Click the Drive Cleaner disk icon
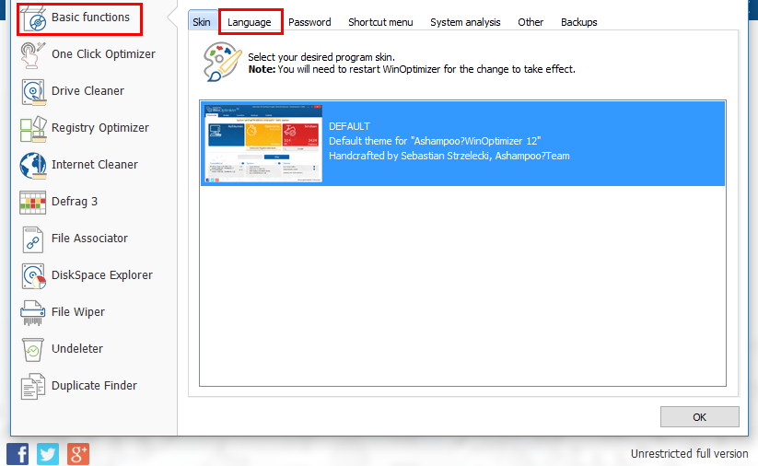The height and width of the screenshot is (466, 758). [x=33, y=92]
